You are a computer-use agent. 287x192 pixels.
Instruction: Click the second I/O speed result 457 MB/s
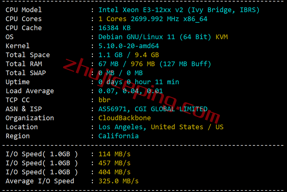point(114,163)
